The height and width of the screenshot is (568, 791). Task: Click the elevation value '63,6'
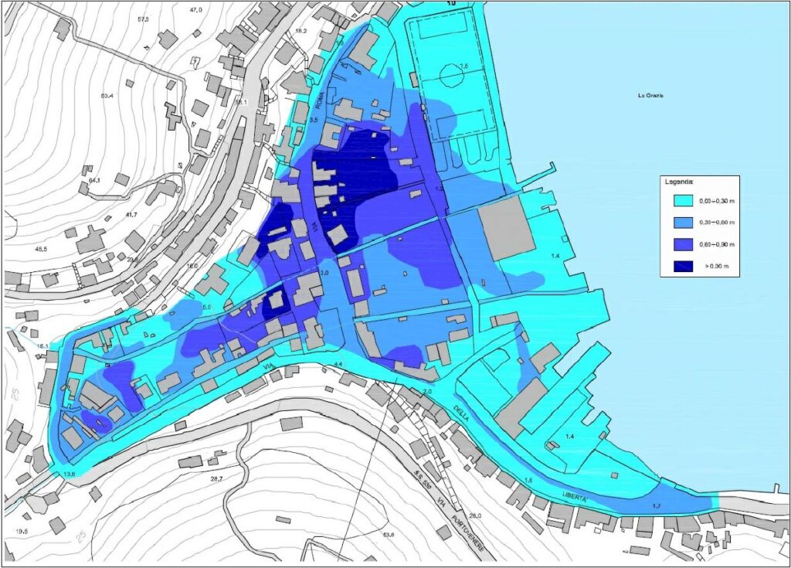[389, 535]
